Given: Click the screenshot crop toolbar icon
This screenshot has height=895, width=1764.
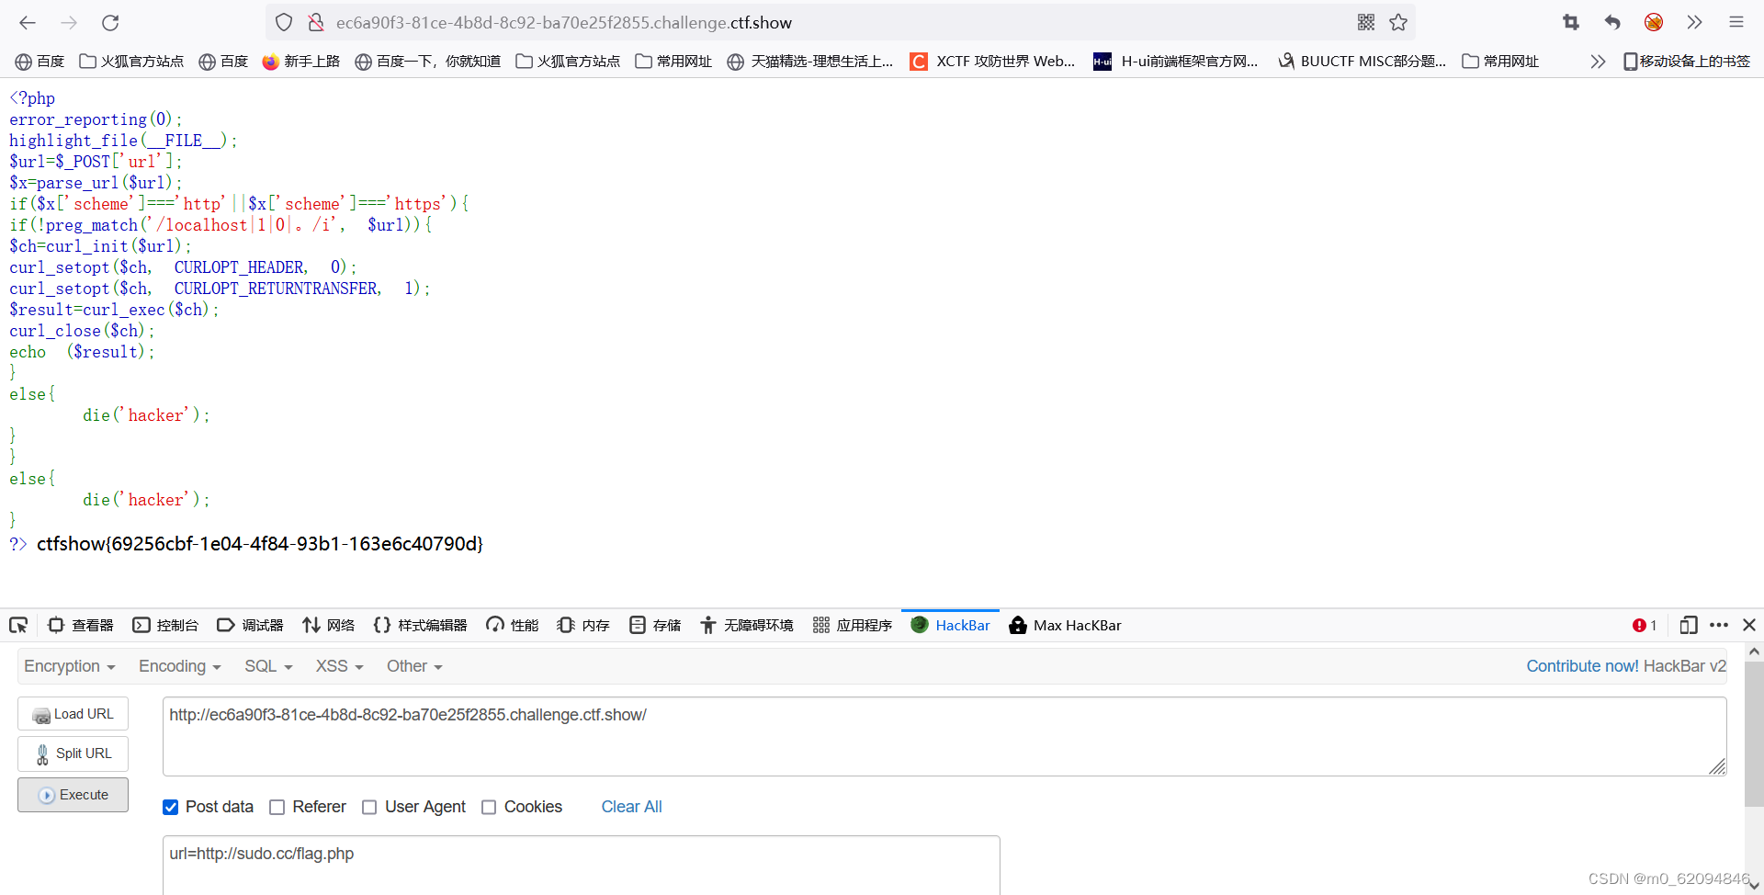Looking at the screenshot, I should (x=1571, y=22).
